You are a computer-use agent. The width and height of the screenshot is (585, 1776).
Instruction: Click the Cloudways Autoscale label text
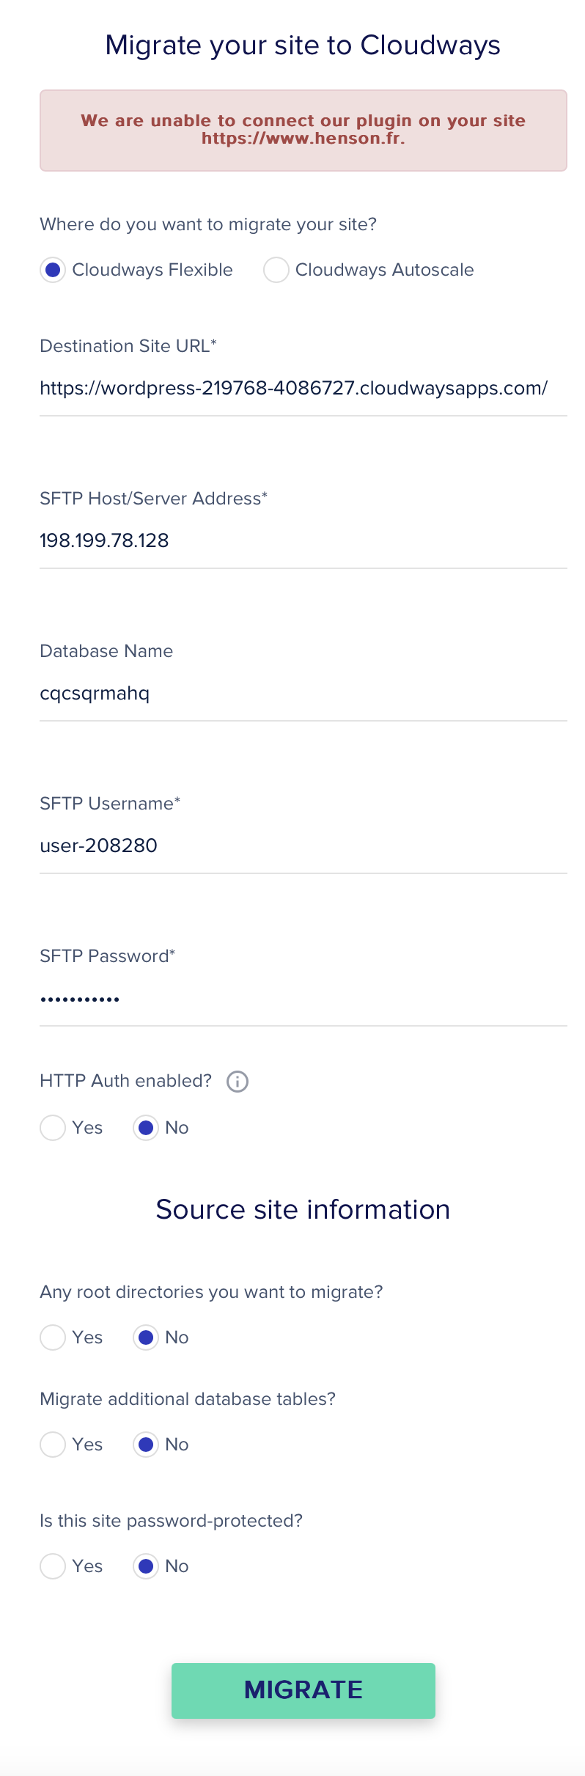coord(384,270)
